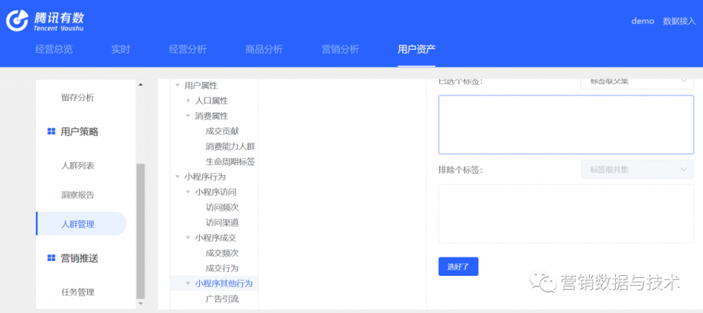703x313 pixels.
Task: Choose the 广告引流 tree item
Action: pyautogui.click(x=222, y=299)
